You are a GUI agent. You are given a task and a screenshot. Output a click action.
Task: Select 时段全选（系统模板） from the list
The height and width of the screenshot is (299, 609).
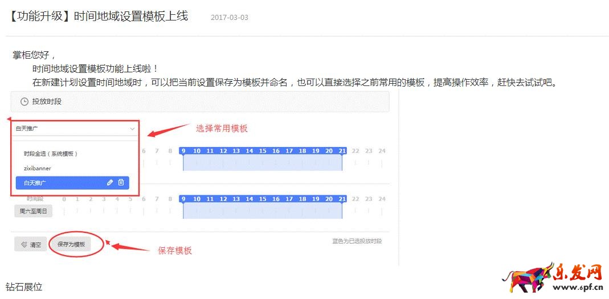point(51,154)
